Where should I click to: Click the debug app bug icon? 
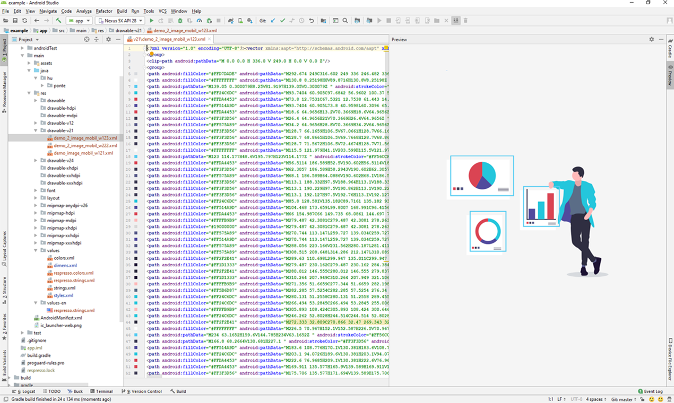pyautogui.click(x=180, y=21)
